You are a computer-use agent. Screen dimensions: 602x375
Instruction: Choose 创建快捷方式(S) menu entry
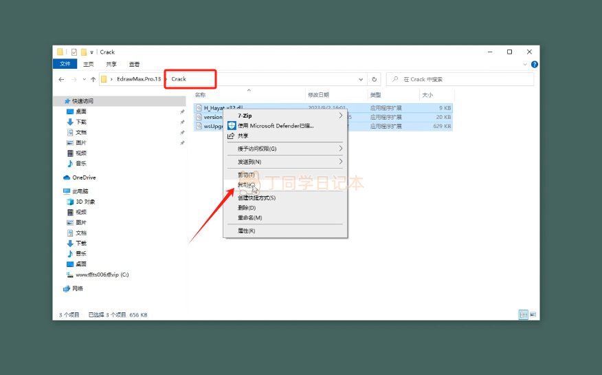pyautogui.click(x=285, y=198)
